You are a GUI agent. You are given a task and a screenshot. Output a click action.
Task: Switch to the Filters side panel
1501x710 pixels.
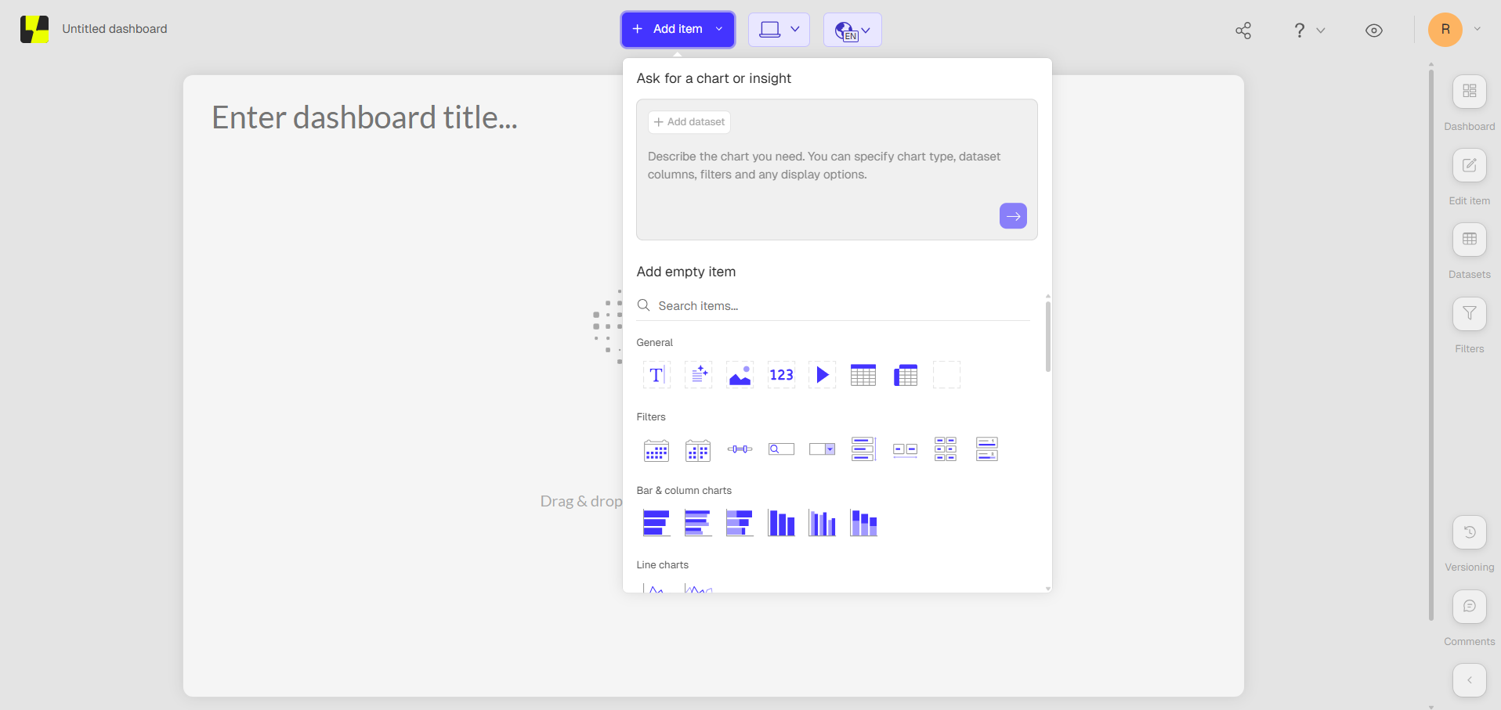[x=1469, y=314]
